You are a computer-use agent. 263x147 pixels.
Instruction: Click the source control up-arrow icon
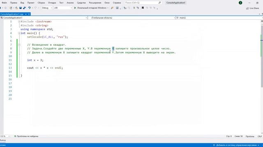214,145
